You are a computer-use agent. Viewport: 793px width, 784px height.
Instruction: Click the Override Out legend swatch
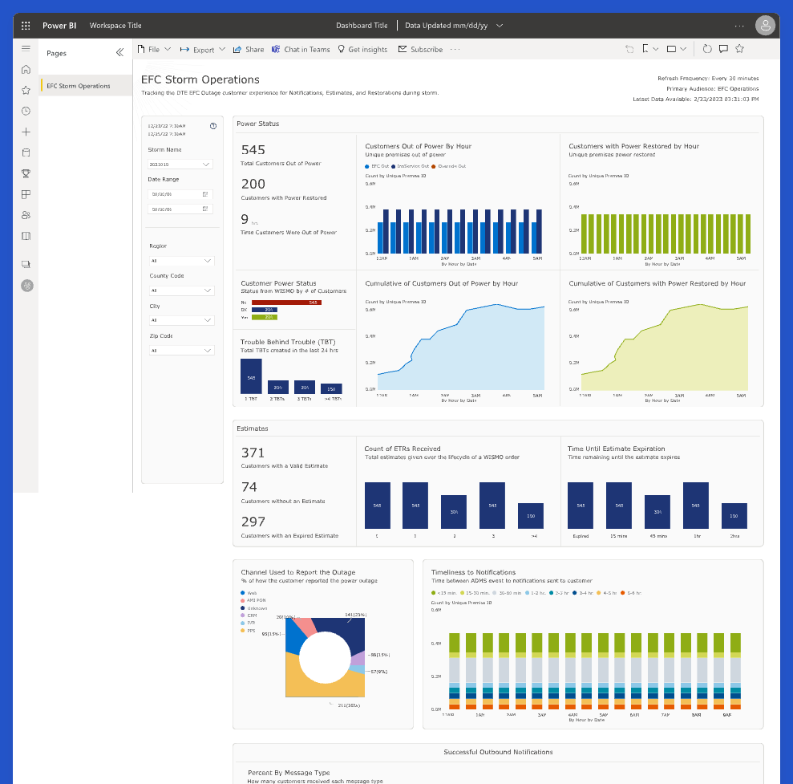(x=434, y=167)
